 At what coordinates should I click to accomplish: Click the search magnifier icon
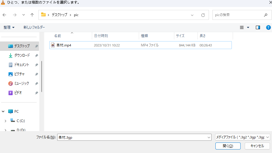coord(266,15)
